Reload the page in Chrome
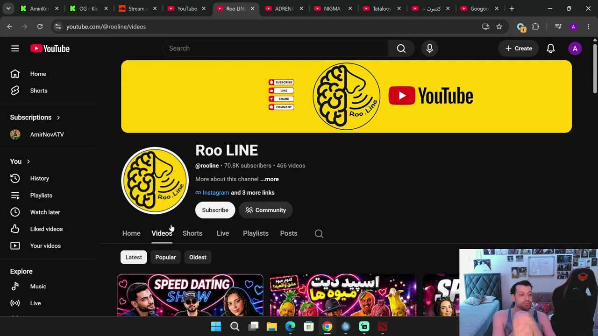 tap(40, 27)
